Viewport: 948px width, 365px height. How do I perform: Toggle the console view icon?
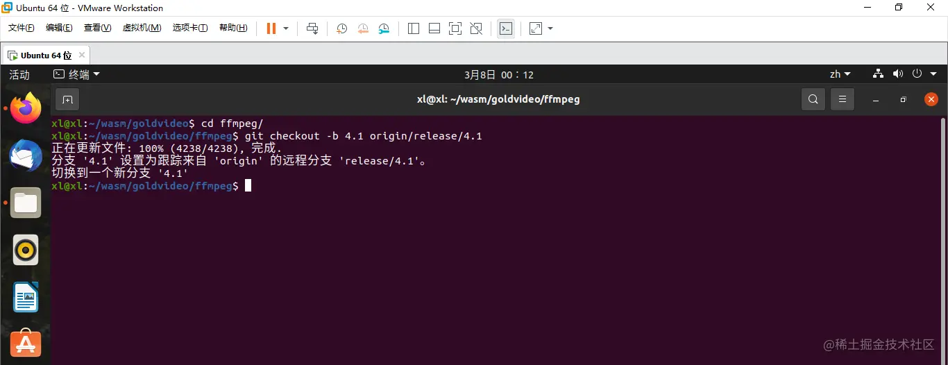pyautogui.click(x=506, y=28)
